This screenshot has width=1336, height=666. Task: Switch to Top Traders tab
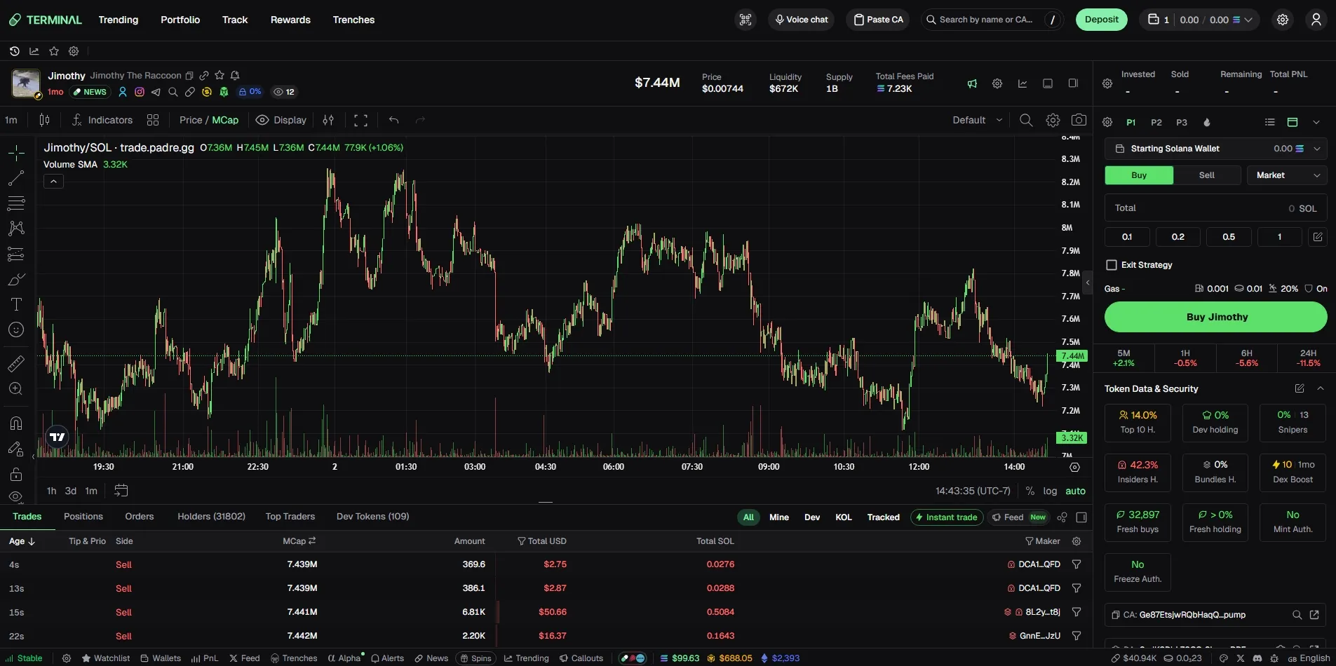(x=290, y=517)
